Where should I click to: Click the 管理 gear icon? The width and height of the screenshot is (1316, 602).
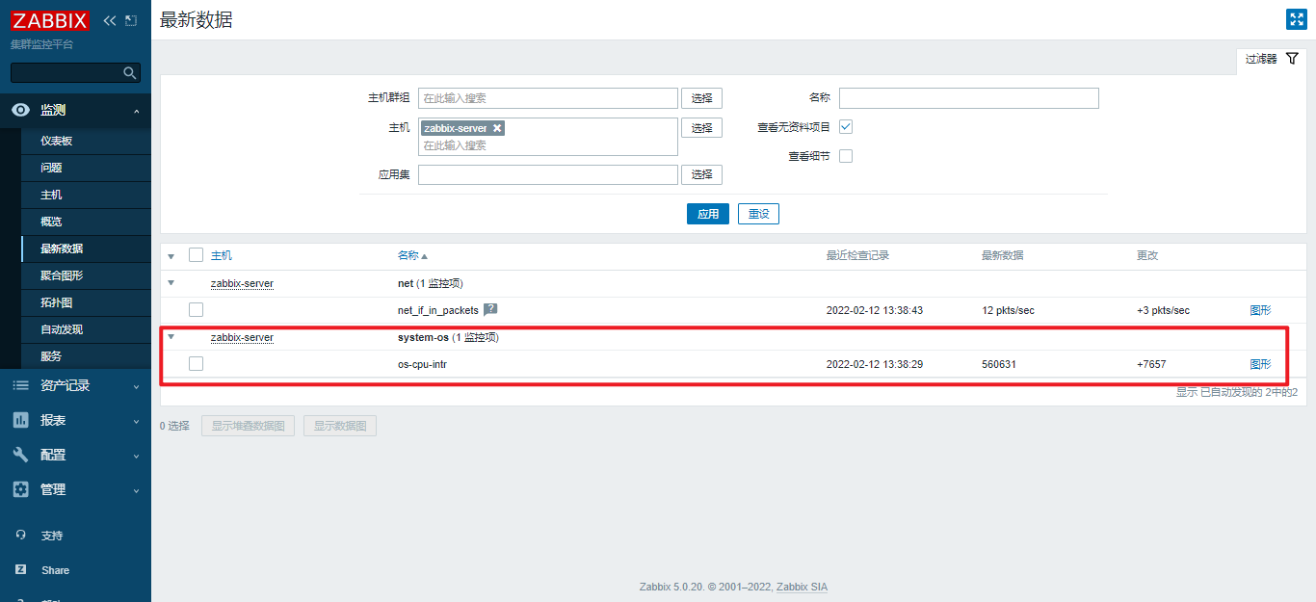click(20, 489)
